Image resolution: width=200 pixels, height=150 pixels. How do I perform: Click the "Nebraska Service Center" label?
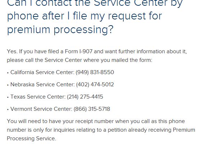pos(42,85)
